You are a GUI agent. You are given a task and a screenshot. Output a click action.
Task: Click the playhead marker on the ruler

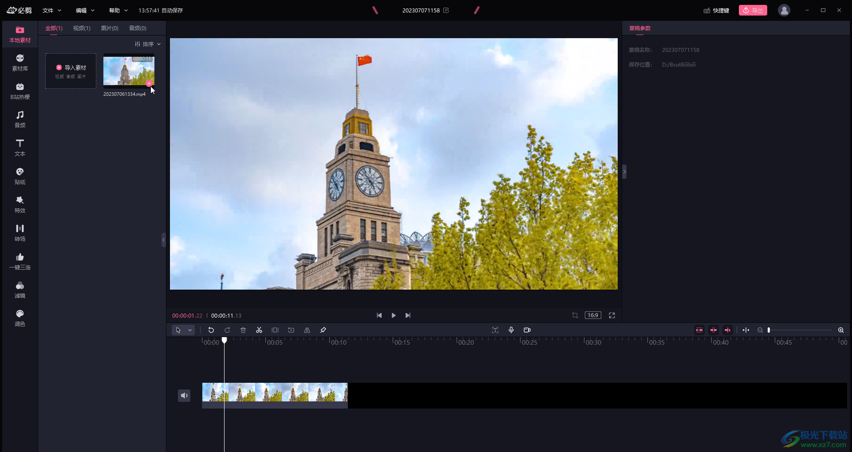coord(225,340)
